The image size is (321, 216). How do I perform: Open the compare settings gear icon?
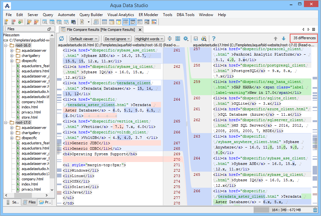186,39
